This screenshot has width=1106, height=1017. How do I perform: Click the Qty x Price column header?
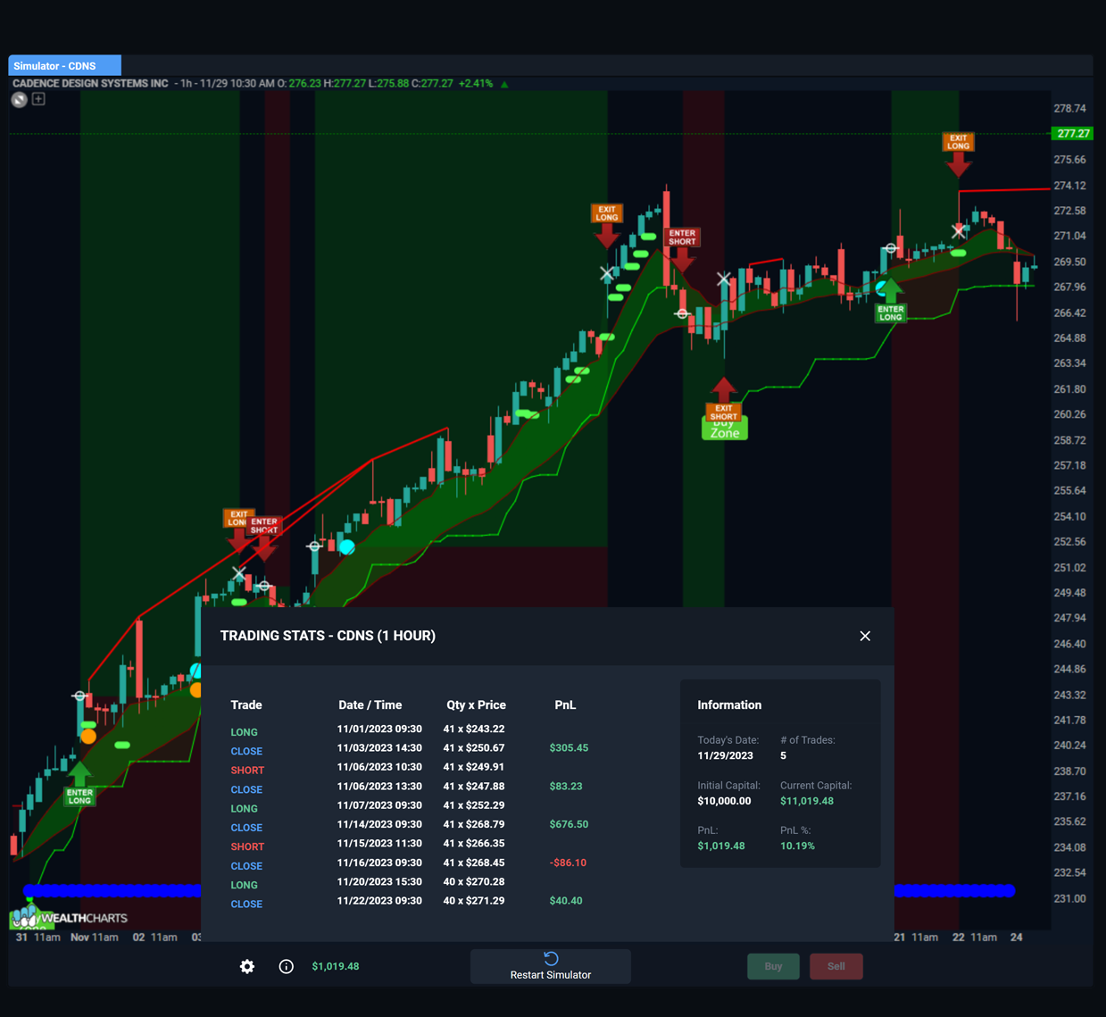point(476,704)
